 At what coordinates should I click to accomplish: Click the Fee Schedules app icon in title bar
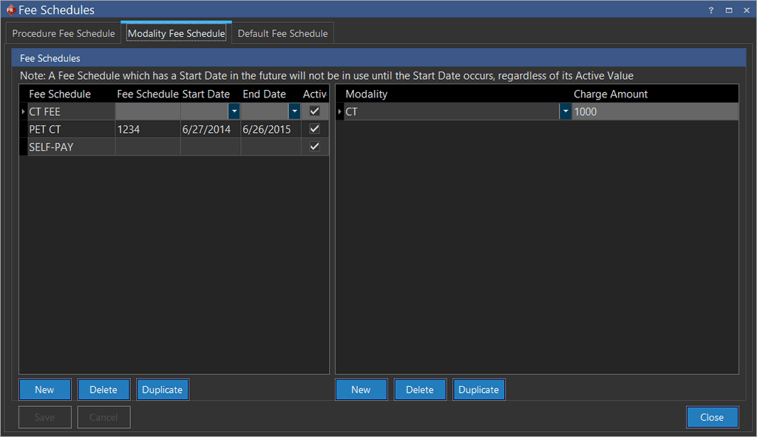pos(10,10)
